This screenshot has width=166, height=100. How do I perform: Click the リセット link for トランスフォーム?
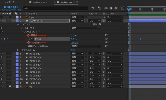[x=73, y=50]
